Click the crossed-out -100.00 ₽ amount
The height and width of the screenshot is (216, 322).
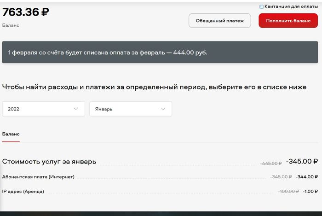288,191
